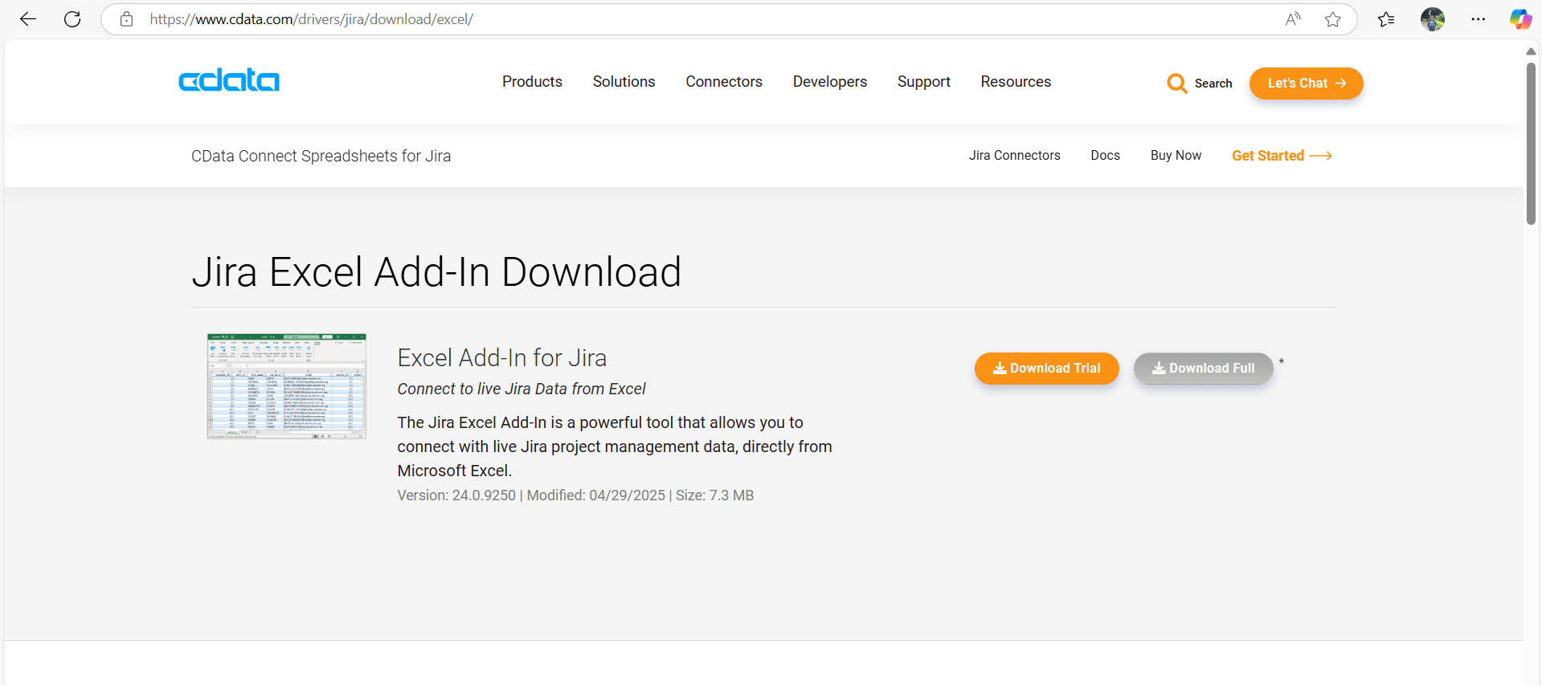Image resolution: width=1542 pixels, height=685 pixels.
Task: Open the Solutions menu
Action: click(624, 82)
